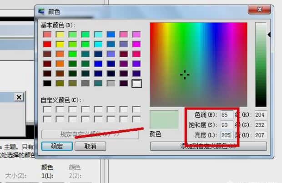Click the 饱和度 field showing 90
This screenshot has height=183, width=282.
tap(227, 125)
